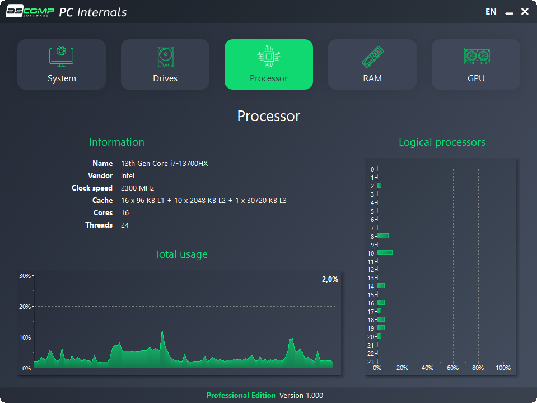Click the Clock speed field label

tap(92, 188)
